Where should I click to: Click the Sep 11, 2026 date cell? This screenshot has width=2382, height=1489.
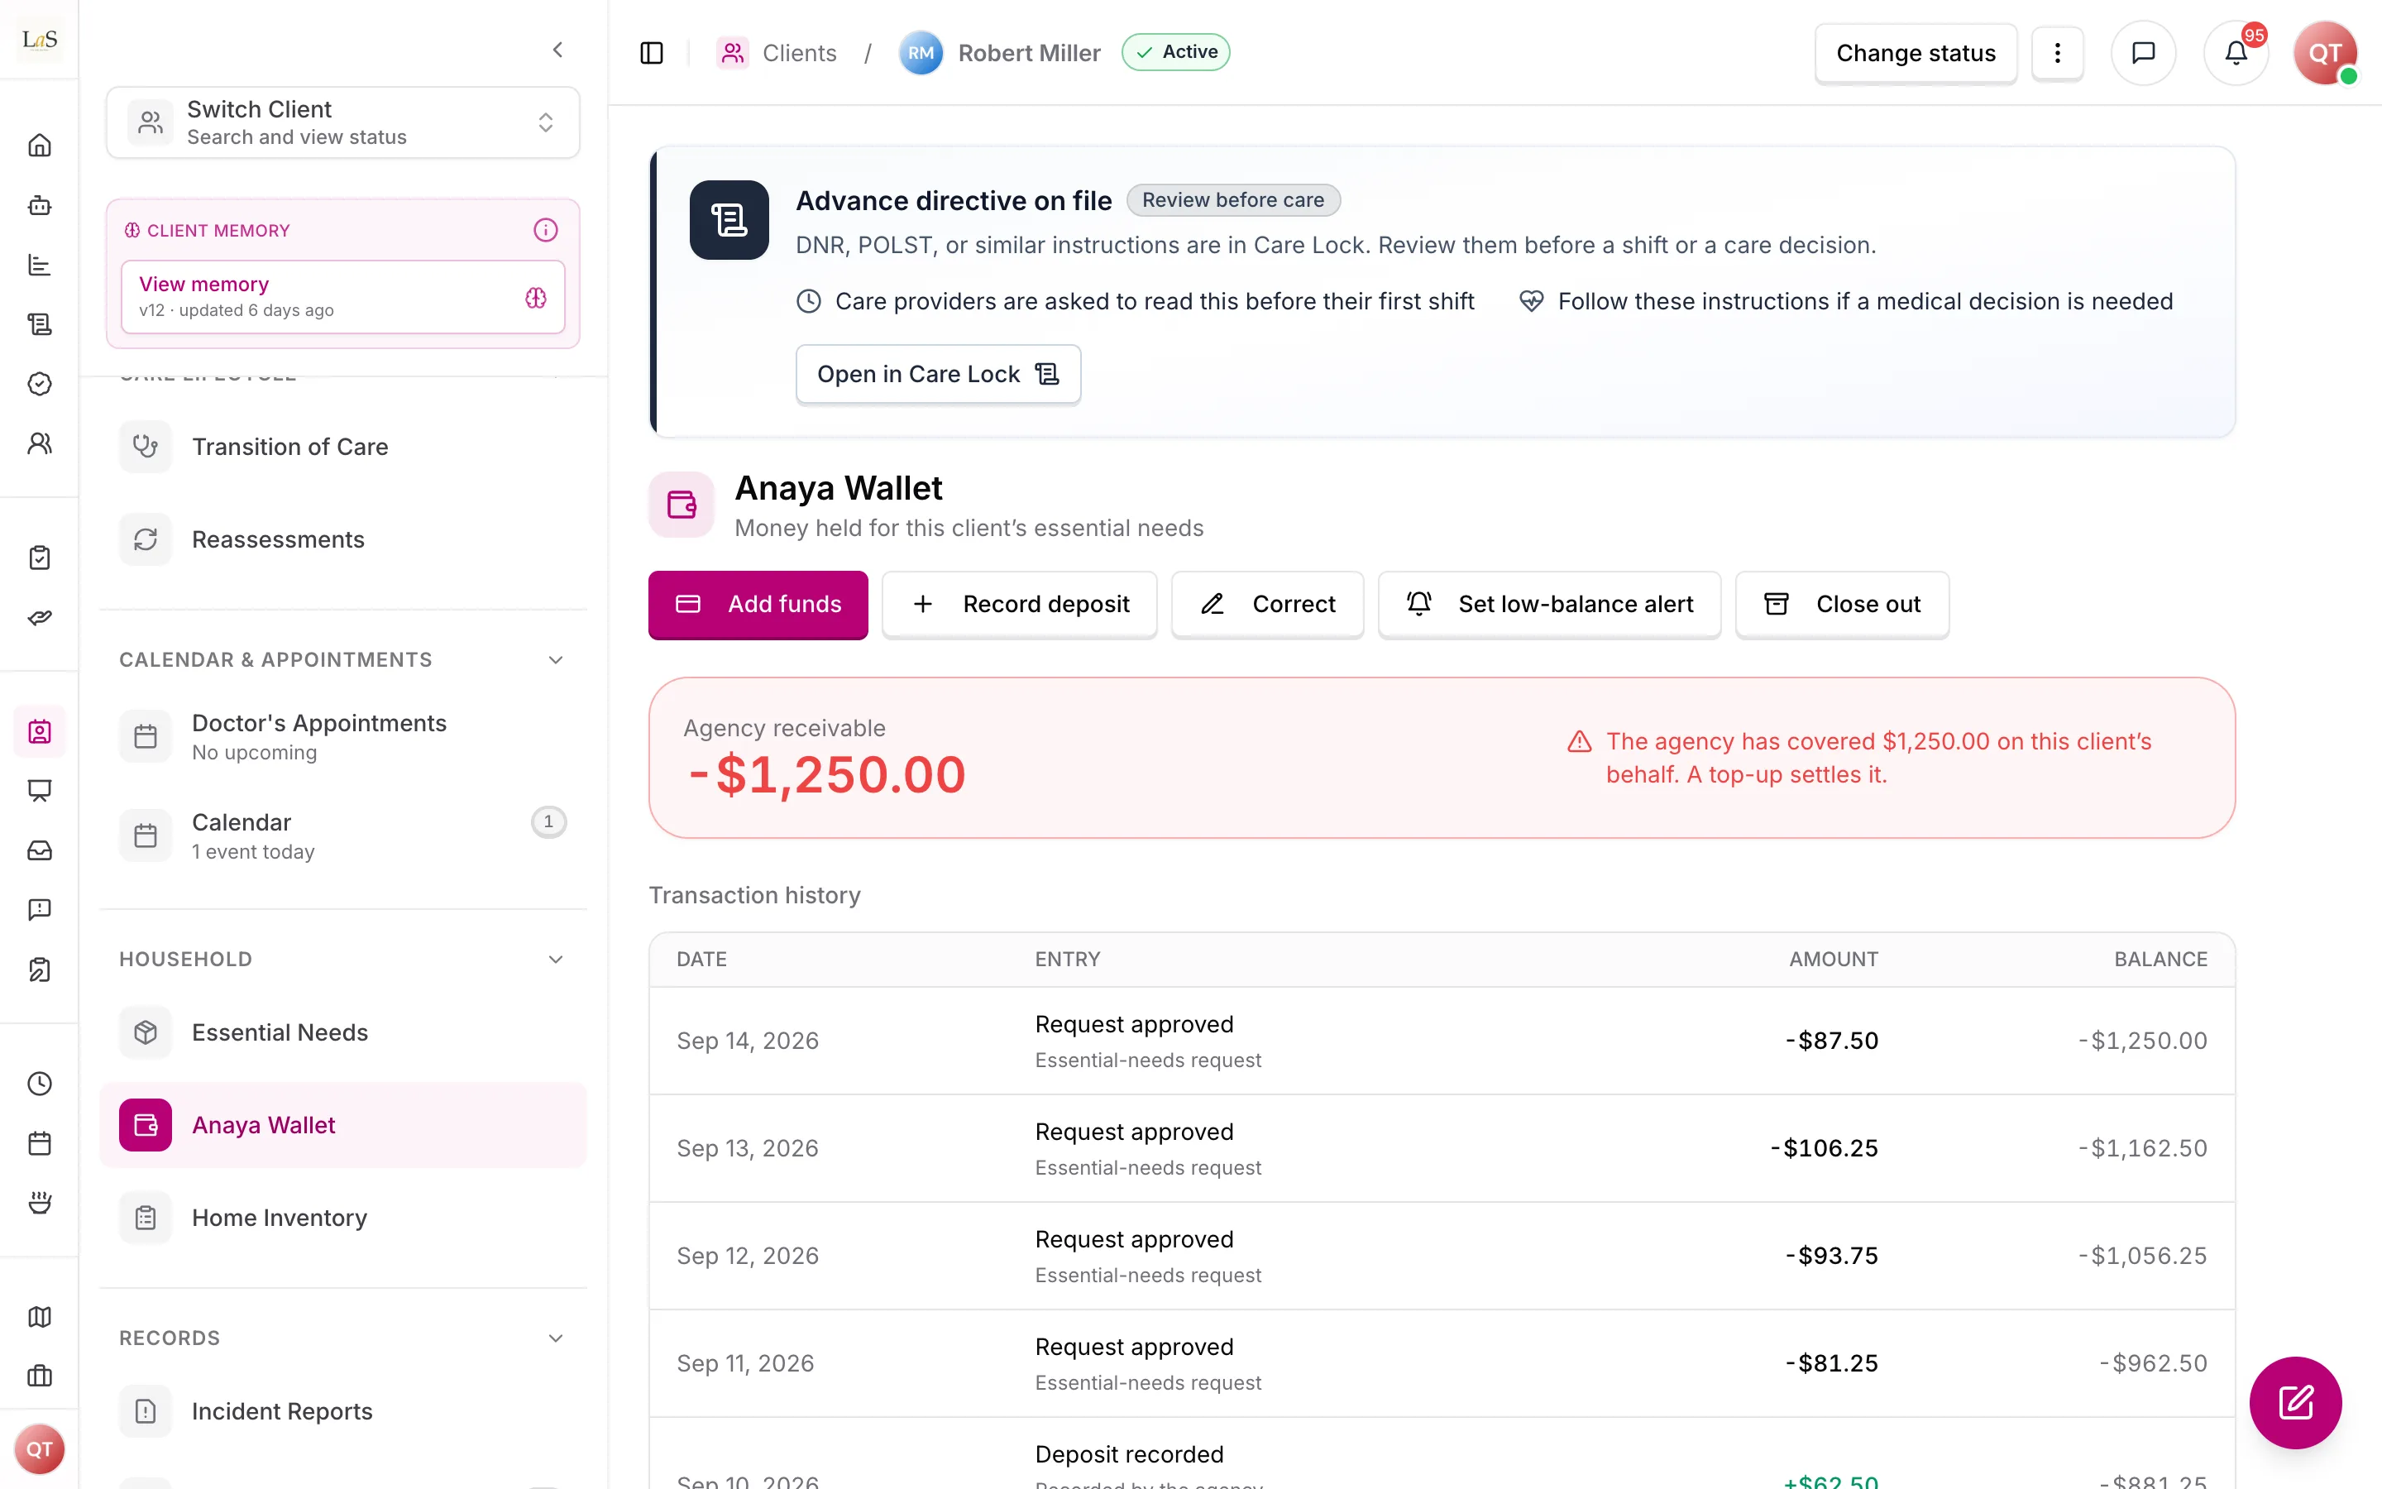pos(745,1363)
